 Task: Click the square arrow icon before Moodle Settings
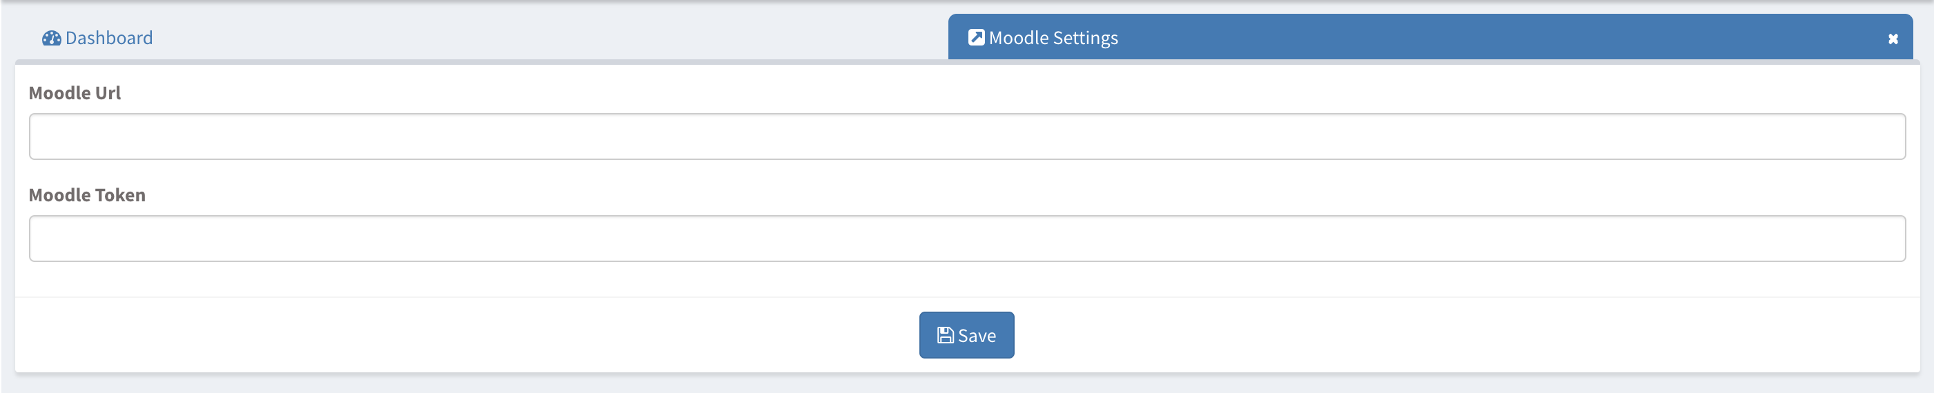tap(976, 37)
